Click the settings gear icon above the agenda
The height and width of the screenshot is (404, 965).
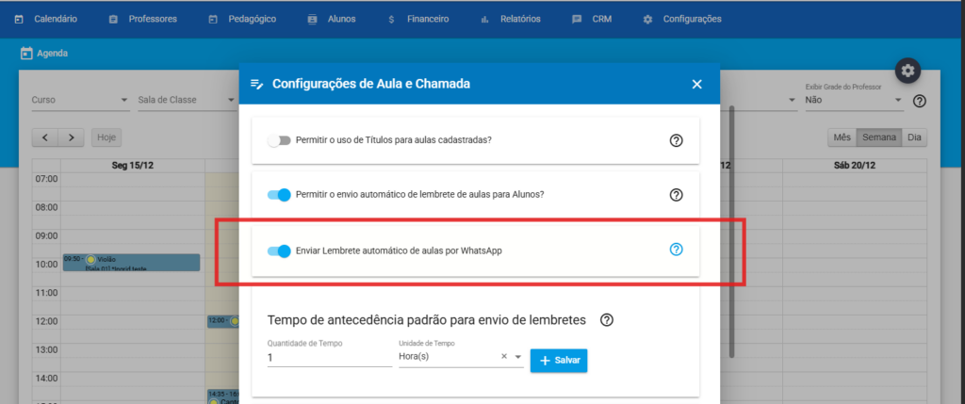[x=908, y=71]
